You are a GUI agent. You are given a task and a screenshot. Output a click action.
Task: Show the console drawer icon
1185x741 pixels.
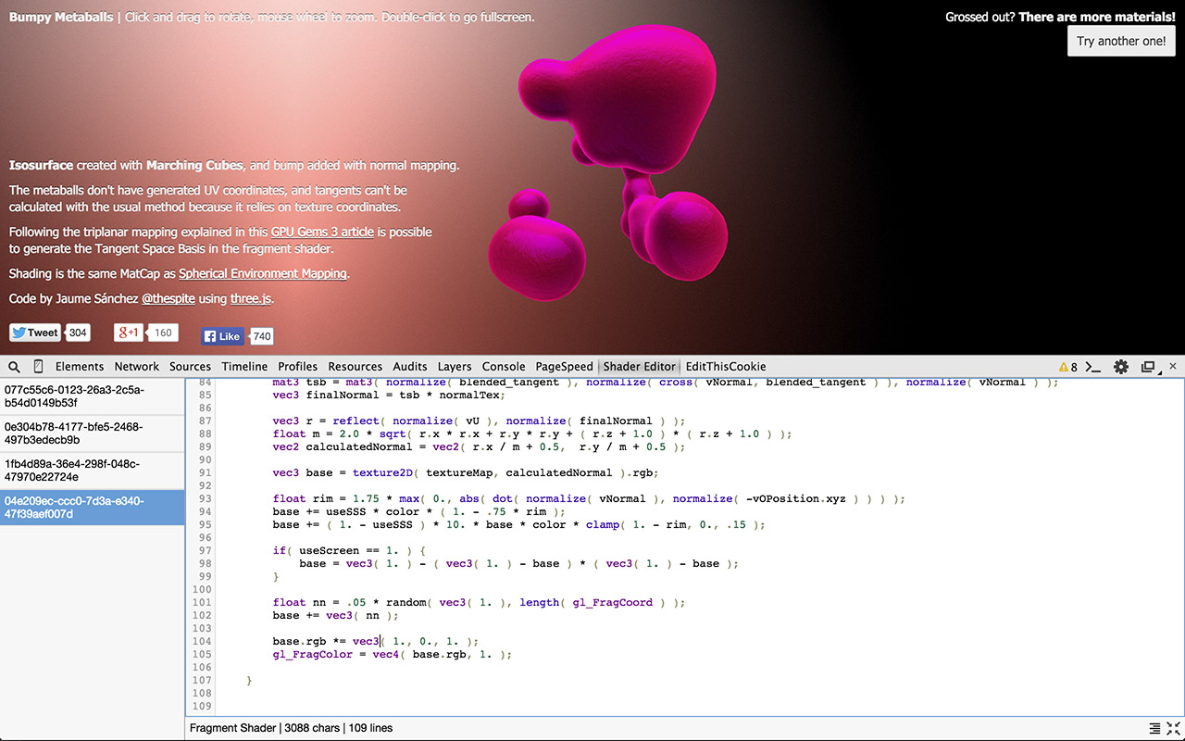1093,367
